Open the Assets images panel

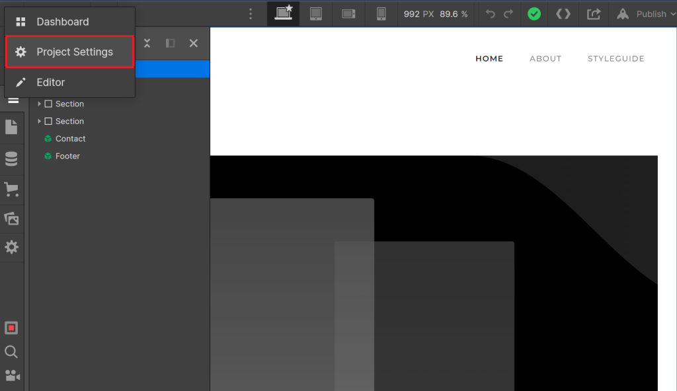[12, 219]
